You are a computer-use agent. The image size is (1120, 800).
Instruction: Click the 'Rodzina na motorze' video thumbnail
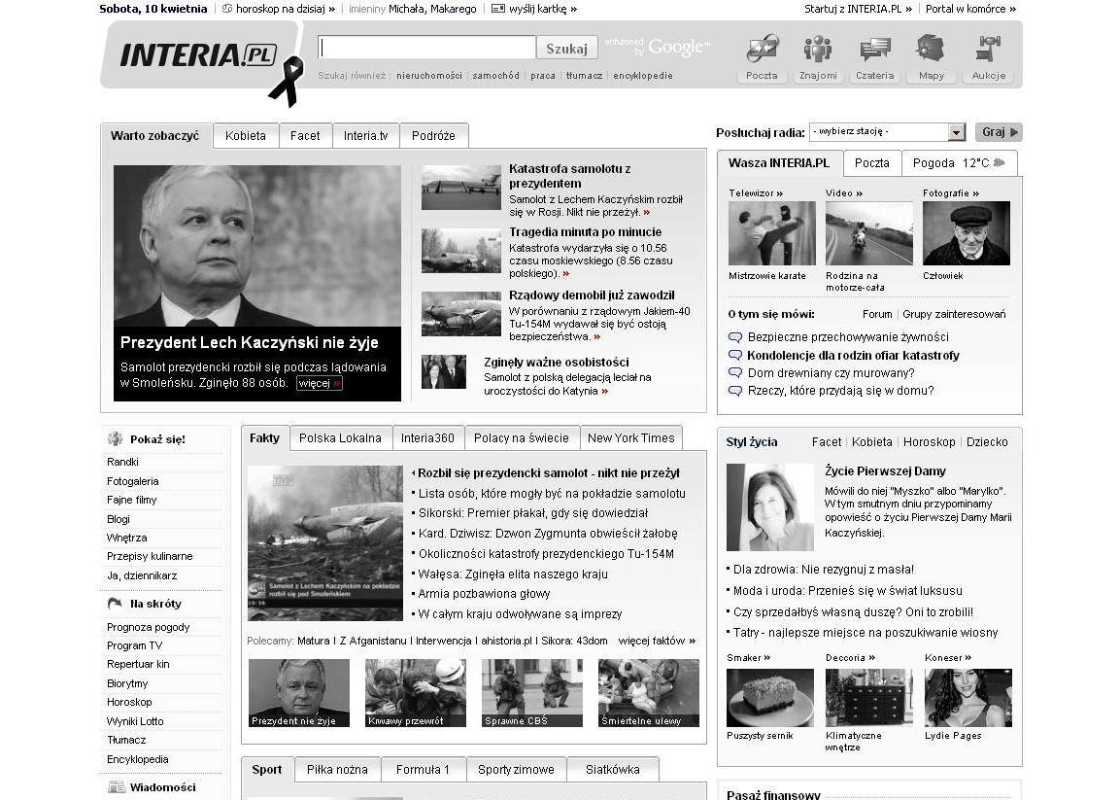(869, 233)
